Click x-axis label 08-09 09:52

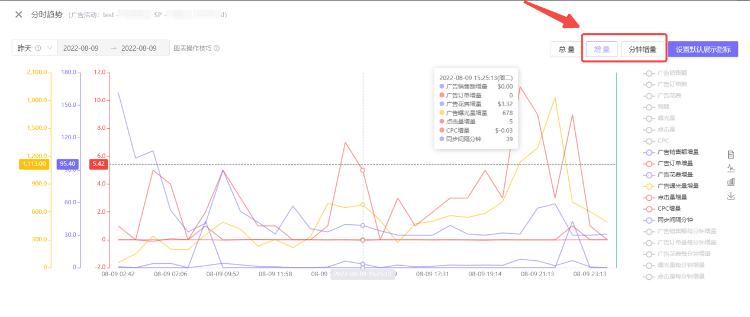[223, 274]
